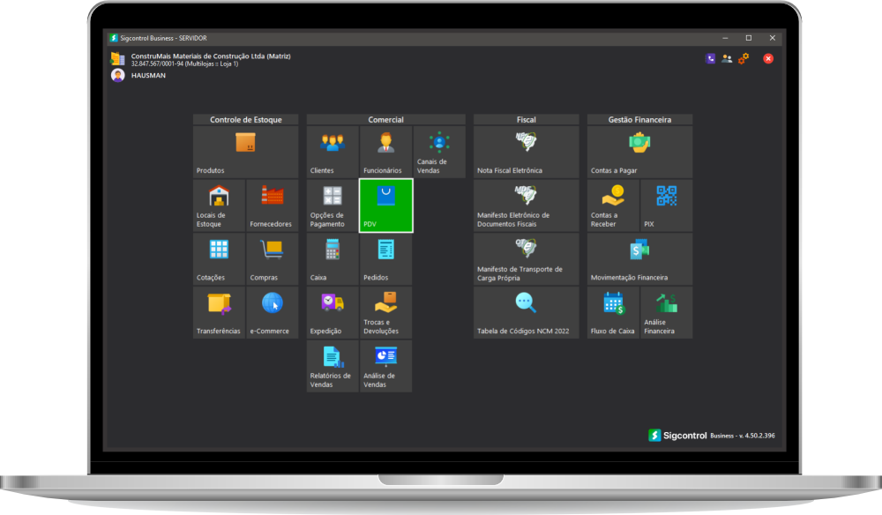Open settings via the orange gears icon
The height and width of the screenshot is (515, 882).
click(x=744, y=58)
